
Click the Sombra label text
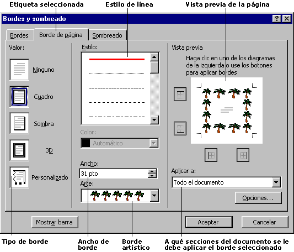pos(44,124)
